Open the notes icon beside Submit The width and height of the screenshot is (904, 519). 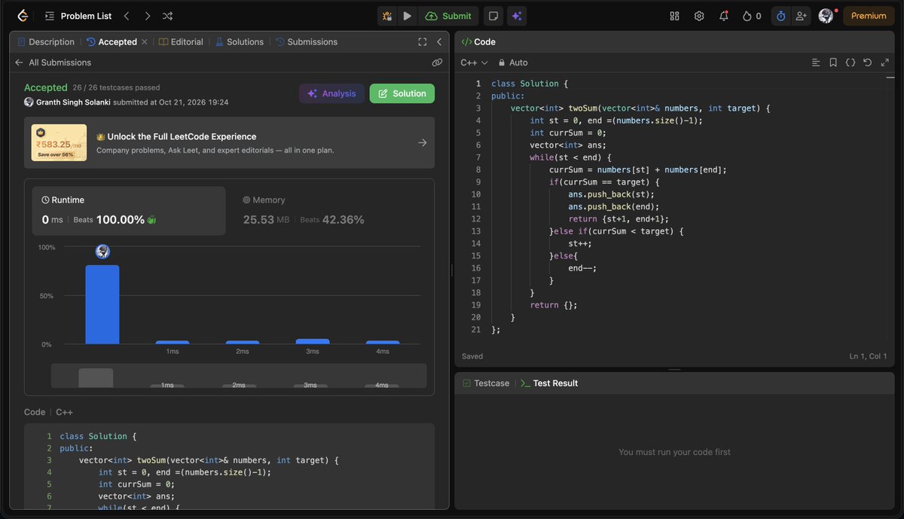tap(493, 16)
